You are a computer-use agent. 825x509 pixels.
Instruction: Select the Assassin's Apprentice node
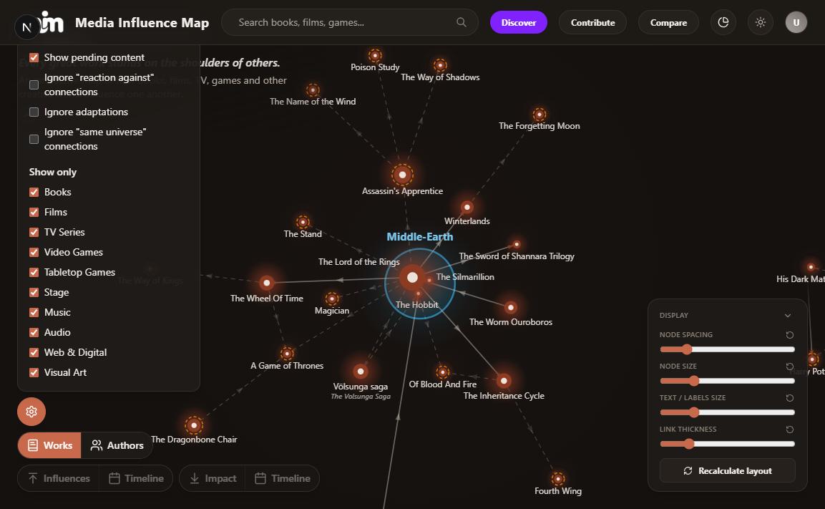(403, 175)
